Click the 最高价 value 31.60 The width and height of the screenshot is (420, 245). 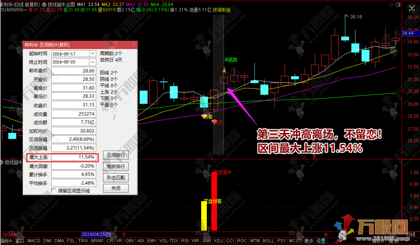pos(74,88)
